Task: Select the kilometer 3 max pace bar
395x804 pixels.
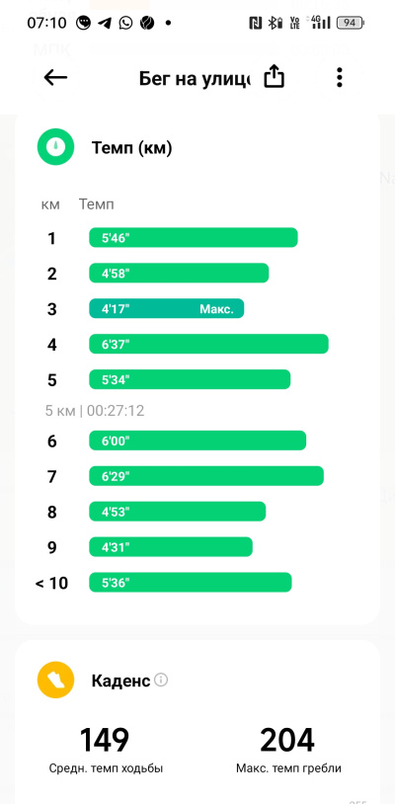Action: (167, 309)
